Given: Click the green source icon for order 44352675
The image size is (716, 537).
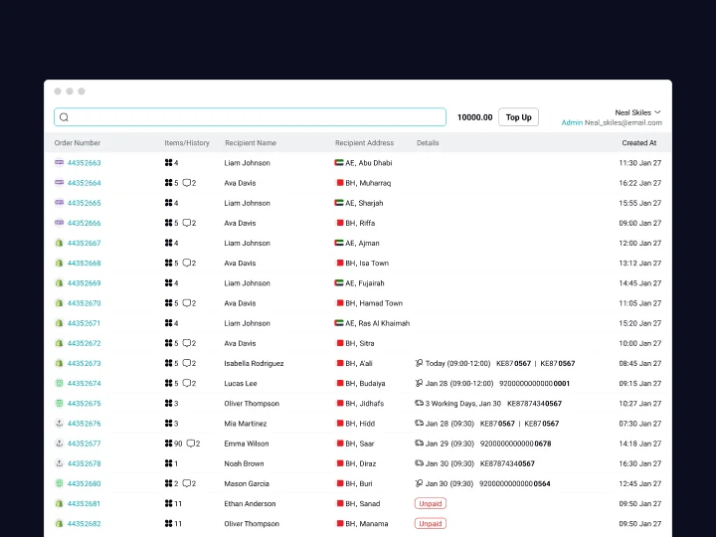Looking at the screenshot, I should coord(59,403).
